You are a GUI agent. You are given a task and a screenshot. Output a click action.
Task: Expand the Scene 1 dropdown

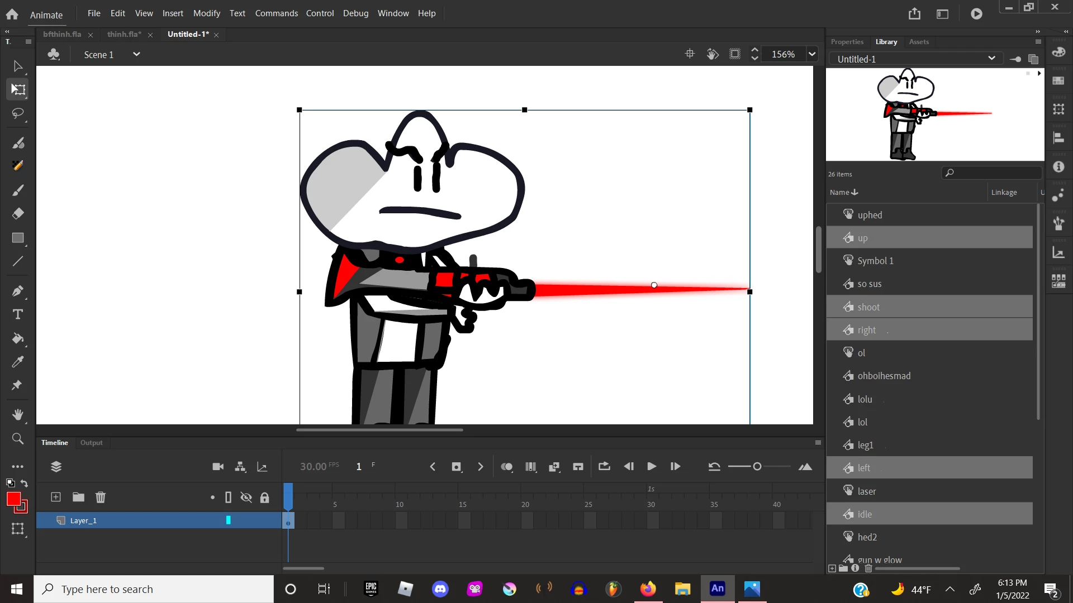136,54
